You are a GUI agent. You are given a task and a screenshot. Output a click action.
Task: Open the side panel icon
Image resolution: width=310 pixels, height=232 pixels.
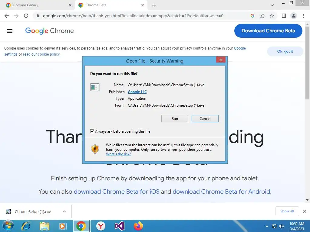point(284,16)
